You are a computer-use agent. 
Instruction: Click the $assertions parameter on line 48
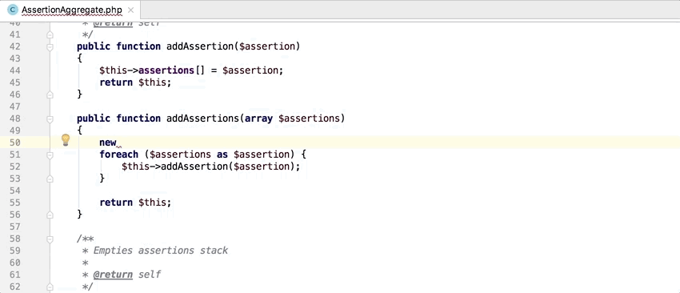[x=309, y=118]
